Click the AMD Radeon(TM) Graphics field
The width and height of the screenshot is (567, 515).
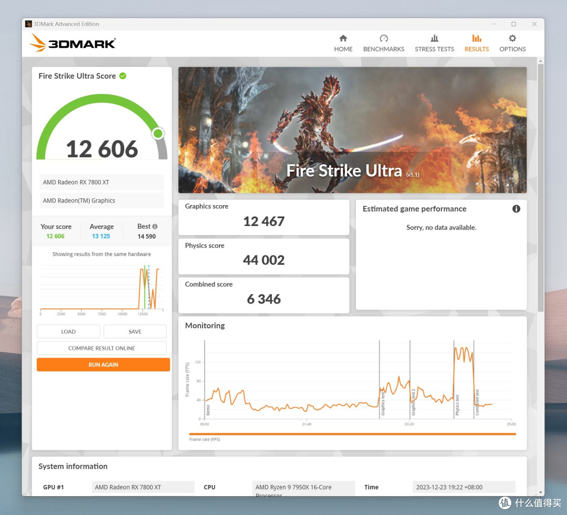[x=102, y=200]
